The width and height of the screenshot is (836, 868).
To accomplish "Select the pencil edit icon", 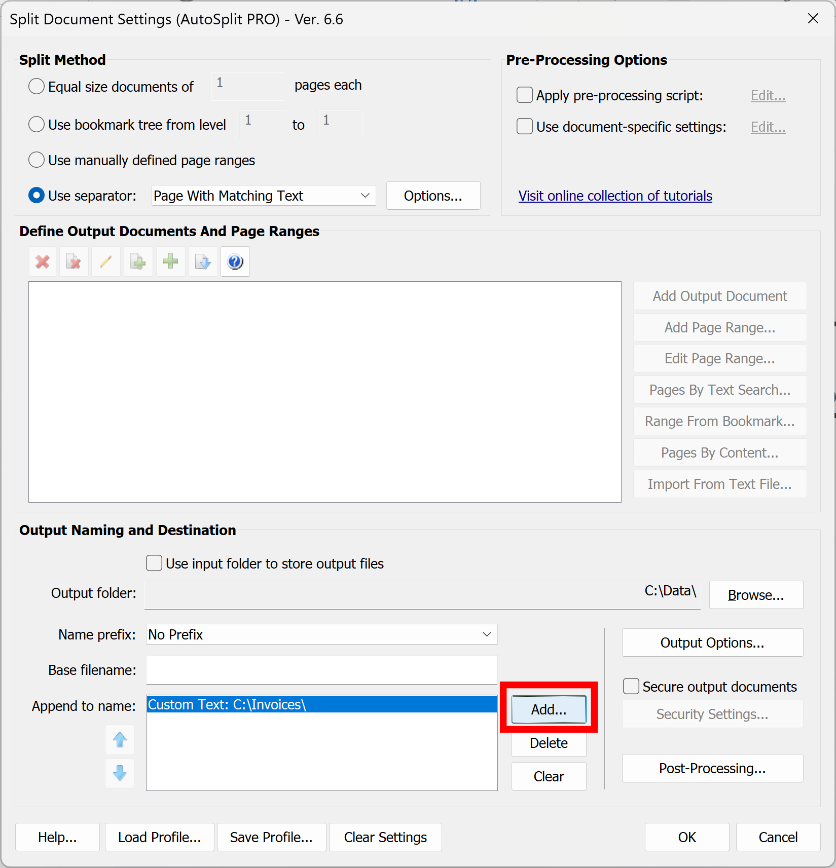I will 106,261.
